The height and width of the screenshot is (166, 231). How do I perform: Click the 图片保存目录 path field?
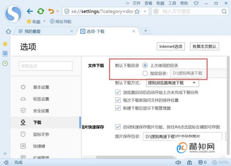[182, 136]
